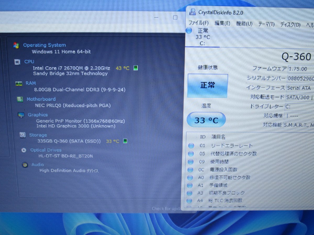Screen dimensions: 314x235
Task: Maximize the Speccy window
Action: pyautogui.click(x=175, y=17)
